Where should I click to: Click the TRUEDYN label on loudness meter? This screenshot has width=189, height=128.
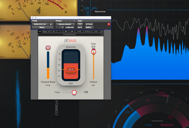(167, 125)
